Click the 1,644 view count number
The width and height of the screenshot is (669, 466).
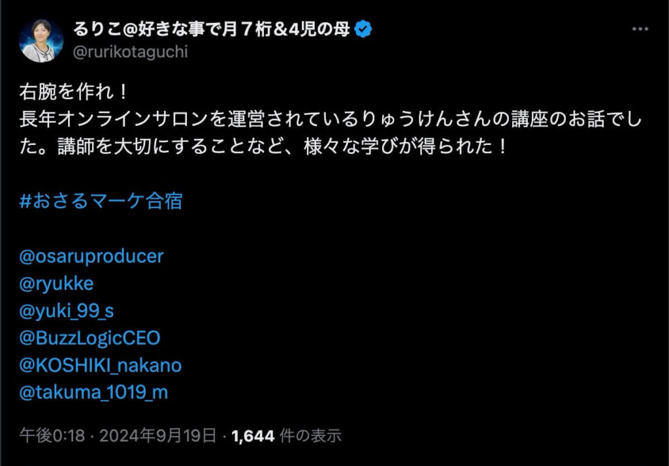coord(253,435)
